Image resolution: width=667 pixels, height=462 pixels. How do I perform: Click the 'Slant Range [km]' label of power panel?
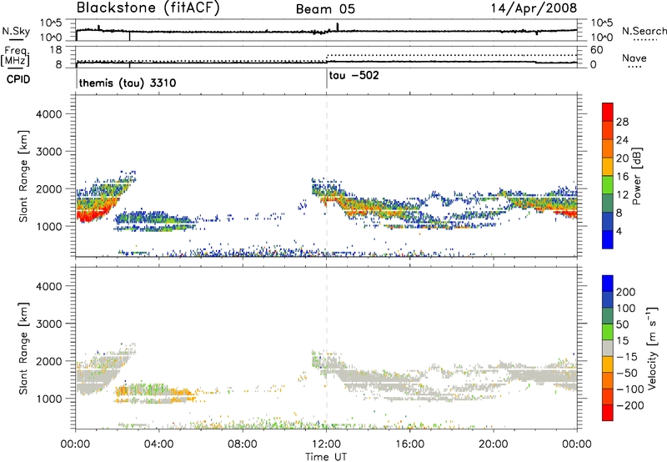23,176
